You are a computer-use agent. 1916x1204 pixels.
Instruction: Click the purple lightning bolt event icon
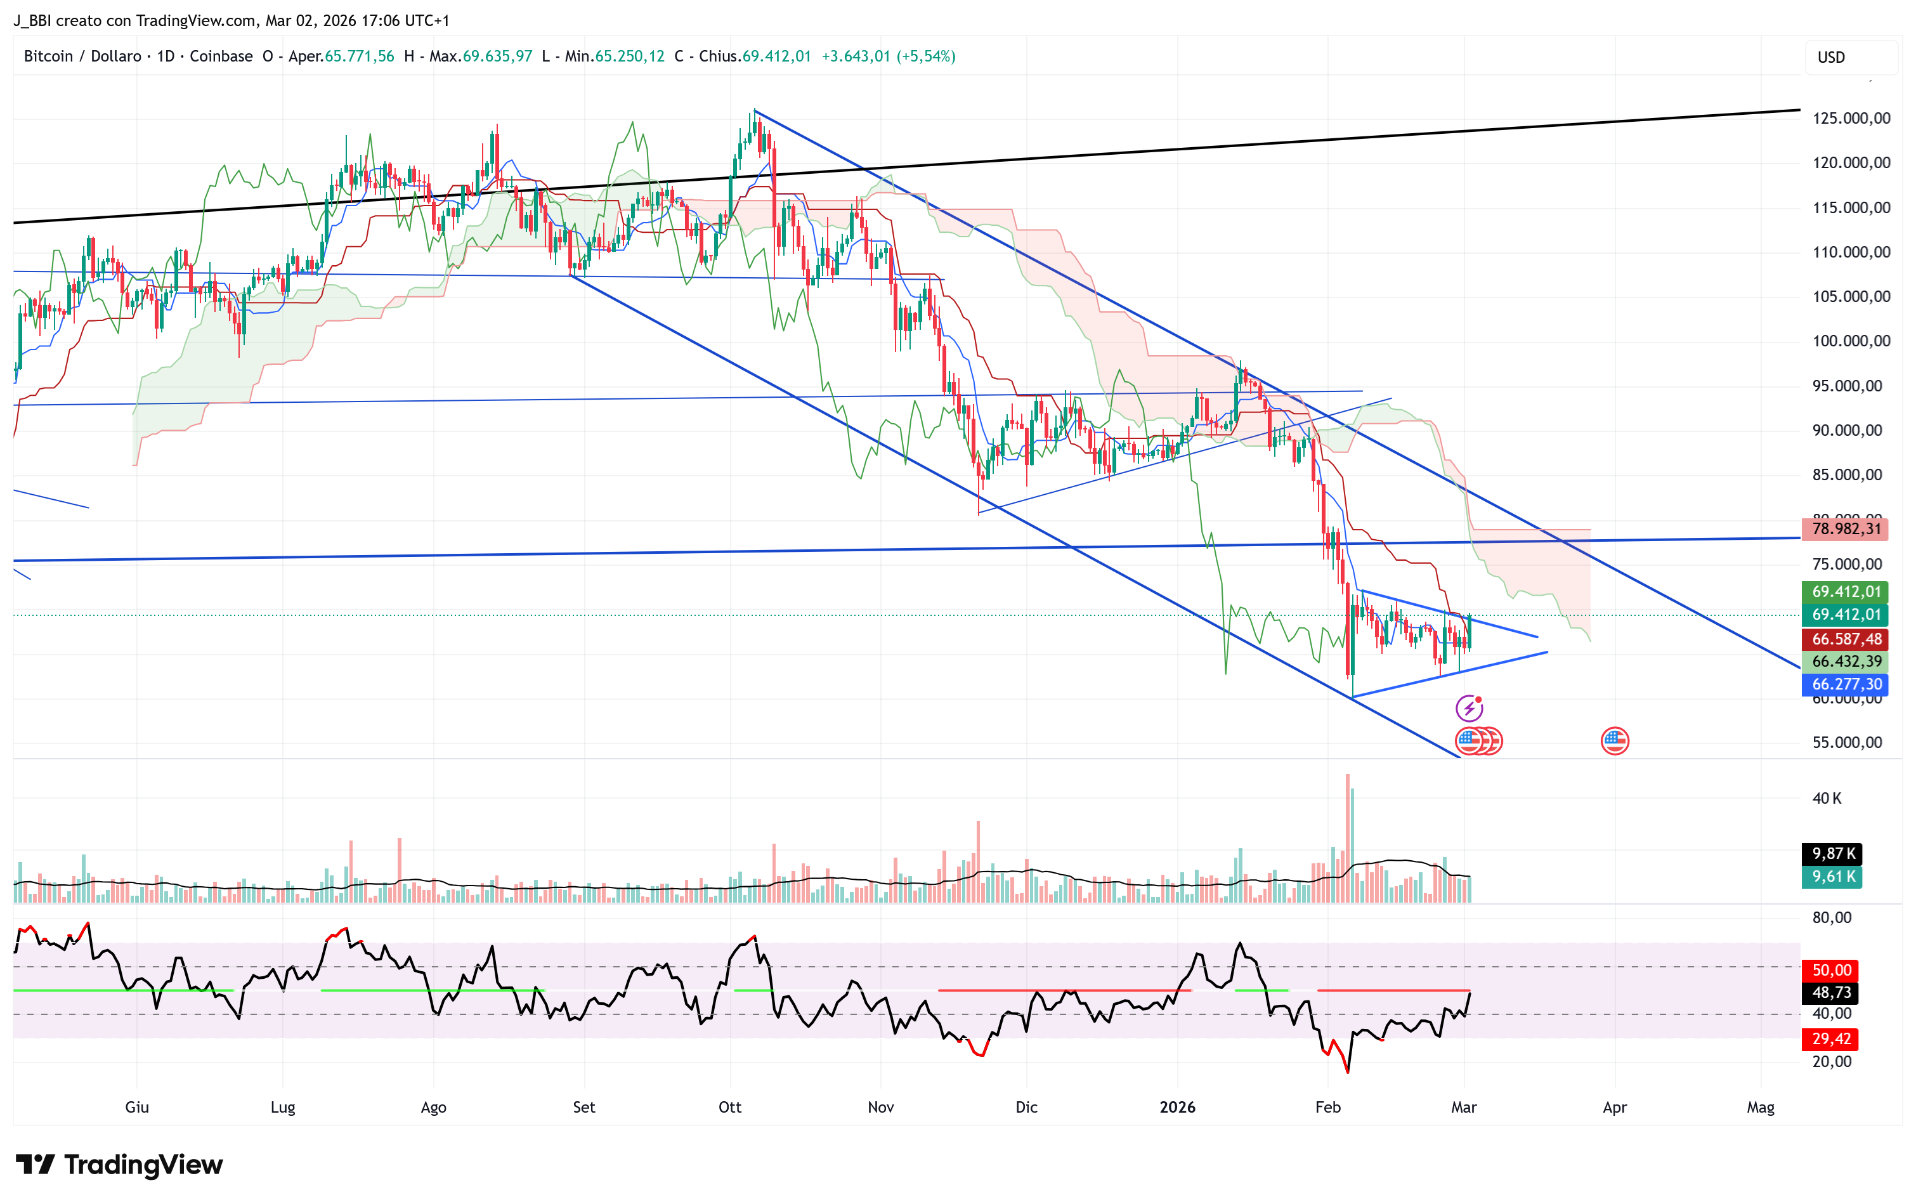[x=1469, y=707]
